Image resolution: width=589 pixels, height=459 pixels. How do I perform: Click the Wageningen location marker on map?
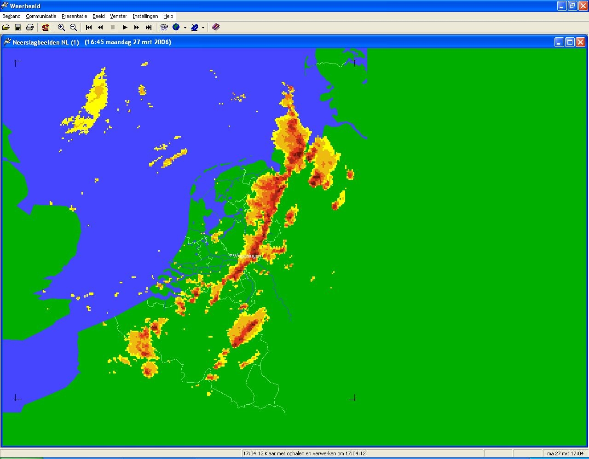(x=231, y=255)
